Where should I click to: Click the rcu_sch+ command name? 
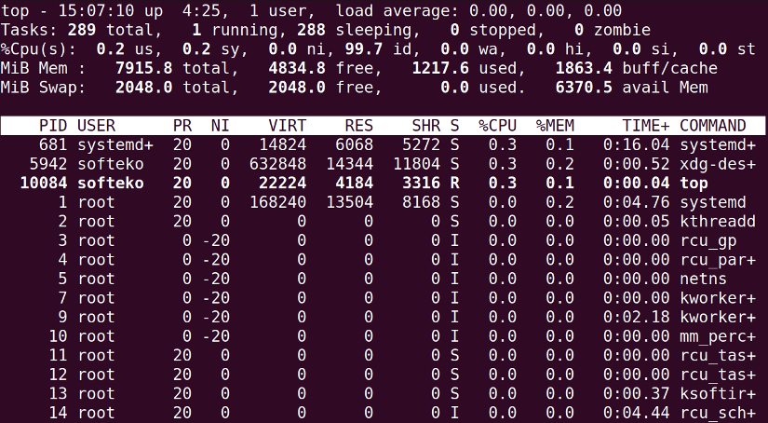coord(718,414)
